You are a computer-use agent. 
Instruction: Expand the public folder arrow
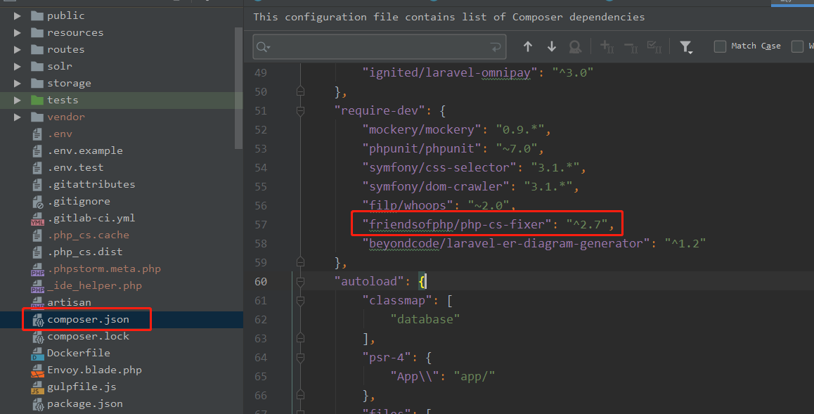coord(17,16)
